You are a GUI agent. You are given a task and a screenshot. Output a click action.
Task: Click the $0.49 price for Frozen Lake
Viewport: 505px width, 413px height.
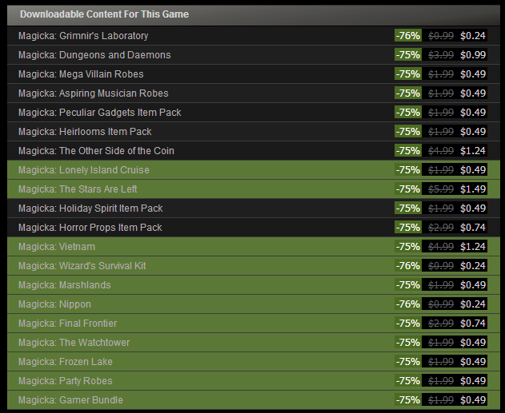(x=472, y=362)
